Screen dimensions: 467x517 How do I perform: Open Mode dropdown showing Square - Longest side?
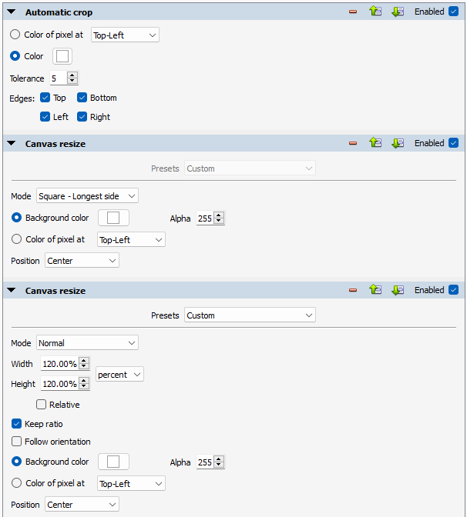tap(87, 196)
